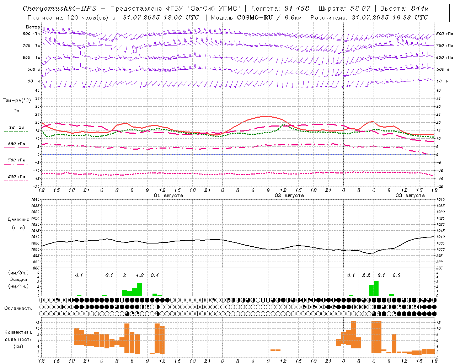Click the 0.4 precipitation total value
The height and width of the screenshot is (364, 455).
(x=155, y=275)
